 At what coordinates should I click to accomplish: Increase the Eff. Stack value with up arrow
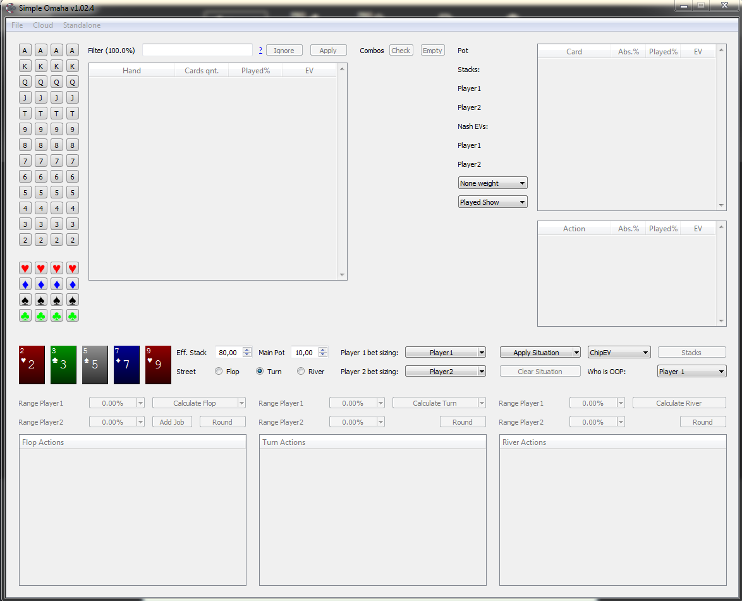click(x=247, y=349)
